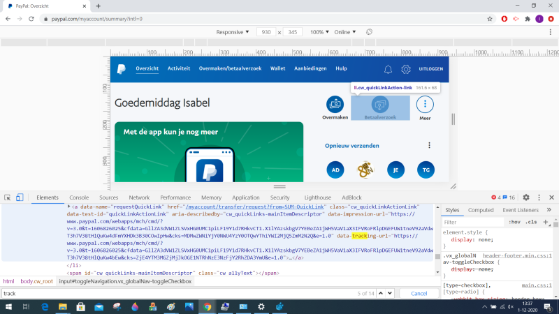
Task: Select the JE contact avatar
Action: [395, 170]
